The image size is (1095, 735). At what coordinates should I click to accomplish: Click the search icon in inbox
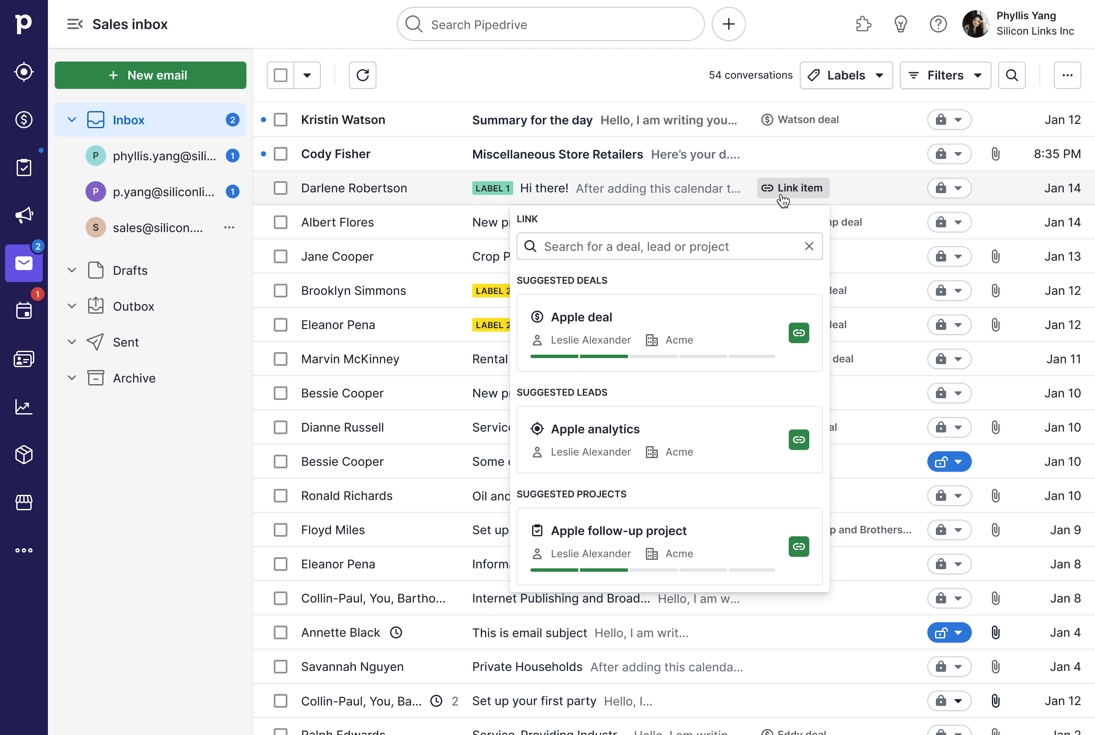point(1012,76)
